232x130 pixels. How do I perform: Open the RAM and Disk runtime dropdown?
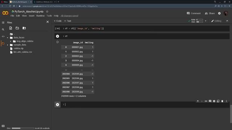click(x=206, y=21)
